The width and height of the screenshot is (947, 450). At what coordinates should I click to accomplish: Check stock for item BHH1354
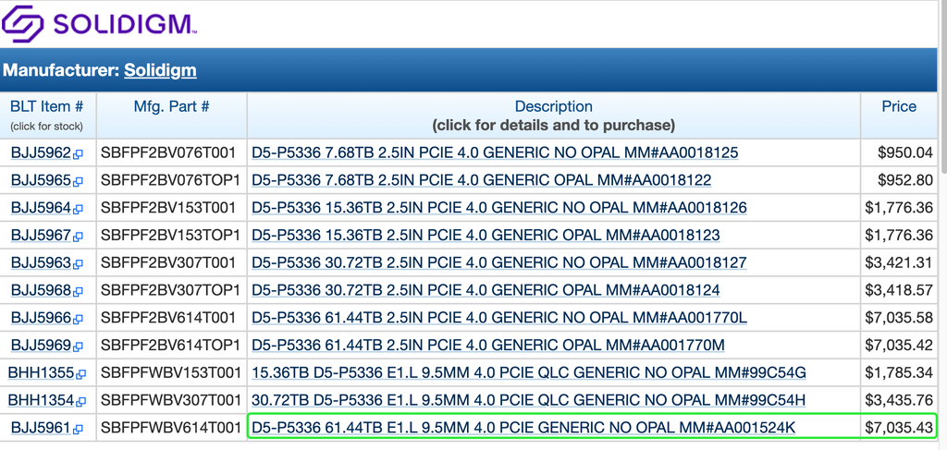point(41,400)
